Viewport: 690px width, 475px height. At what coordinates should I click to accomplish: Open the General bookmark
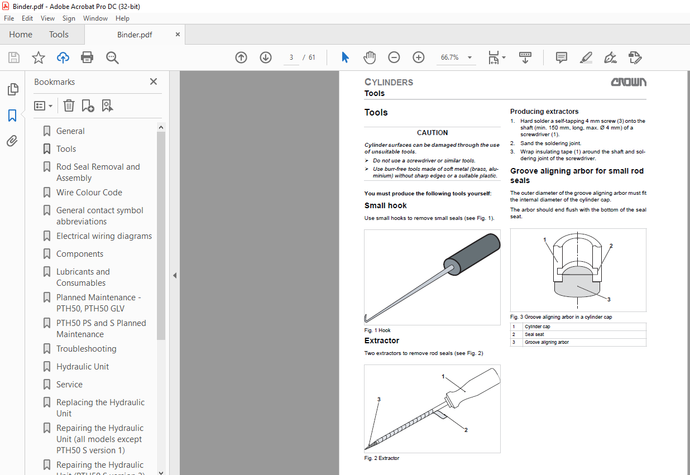point(70,131)
